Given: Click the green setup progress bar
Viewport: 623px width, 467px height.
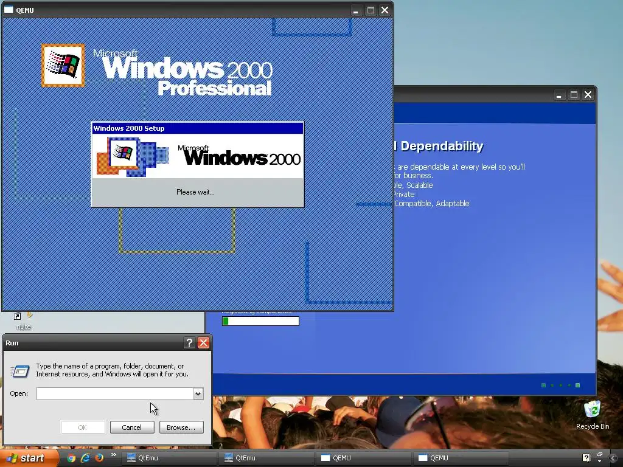Looking at the screenshot, I should tap(260, 321).
